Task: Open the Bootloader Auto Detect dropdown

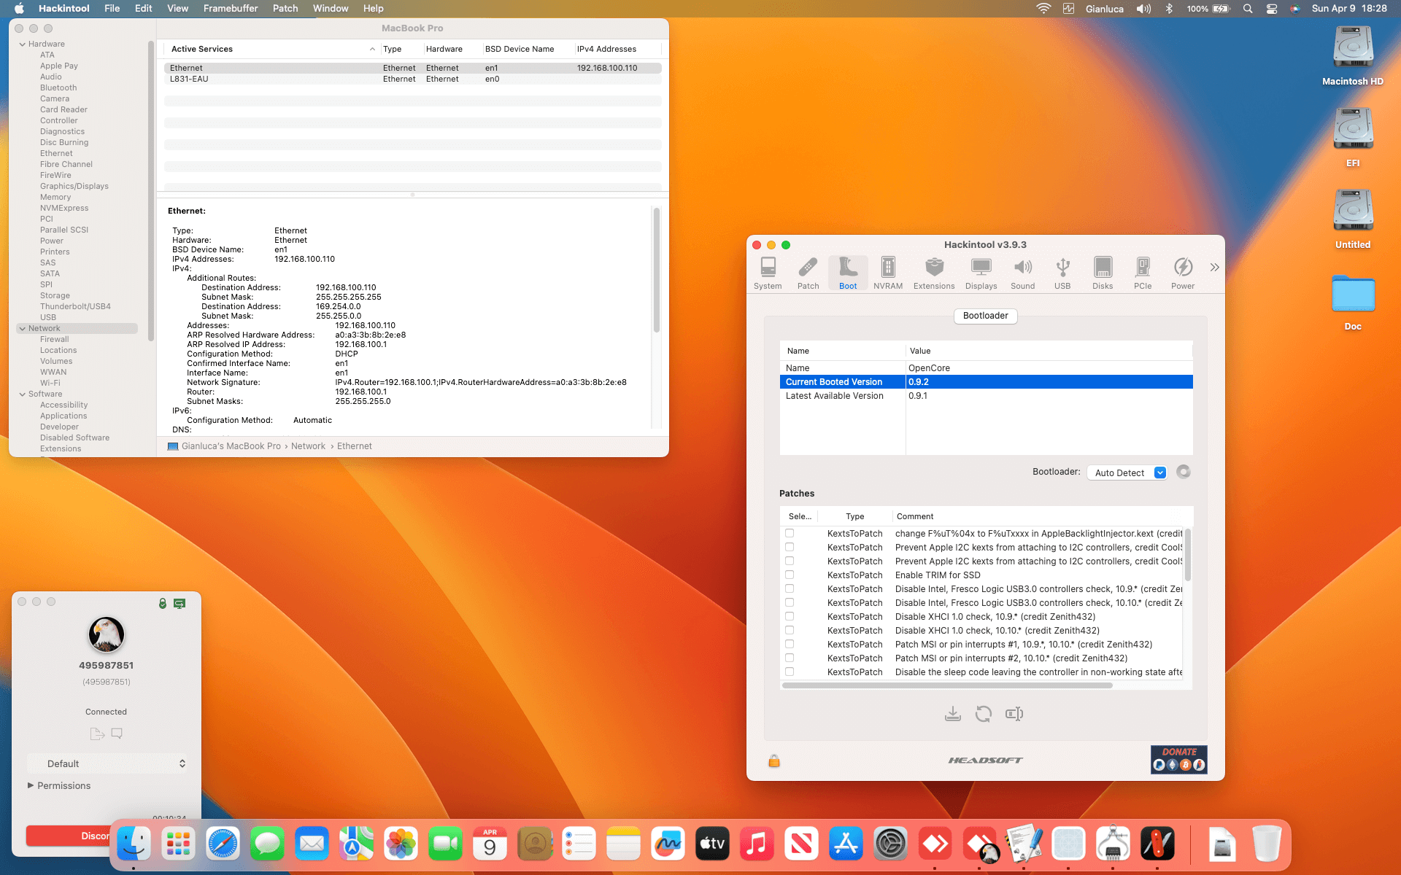Action: click(x=1126, y=472)
